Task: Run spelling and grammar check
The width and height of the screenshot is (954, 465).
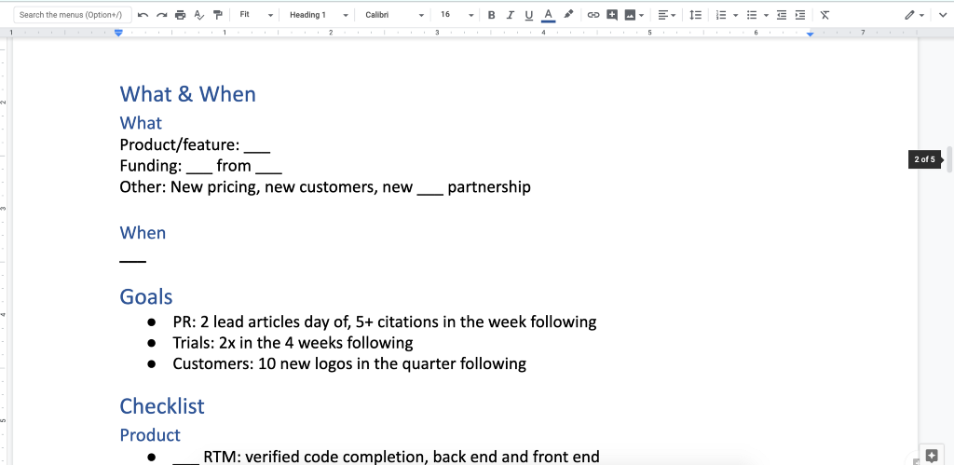Action: 199,15
